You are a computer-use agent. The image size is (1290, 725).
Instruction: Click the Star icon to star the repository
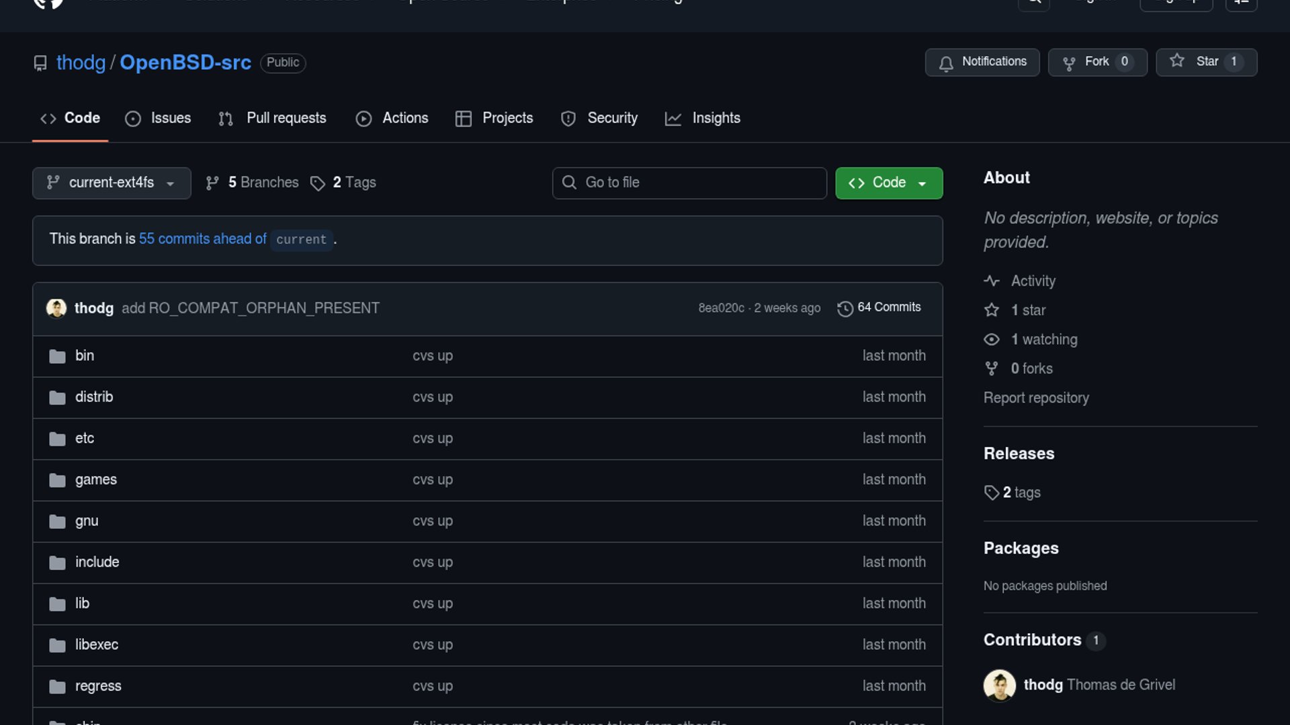pos(1177,61)
